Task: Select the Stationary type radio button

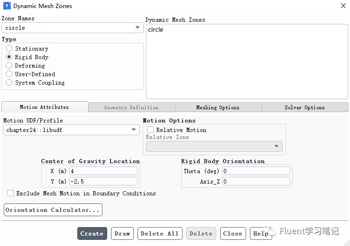Action: [x=9, y=48]
